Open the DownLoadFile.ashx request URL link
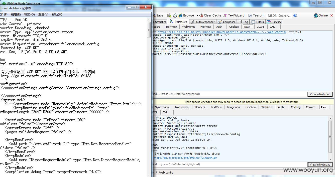The image size is (335, 177). point(221,32)
